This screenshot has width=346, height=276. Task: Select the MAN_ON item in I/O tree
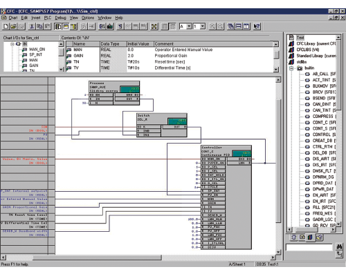point(37,49)
